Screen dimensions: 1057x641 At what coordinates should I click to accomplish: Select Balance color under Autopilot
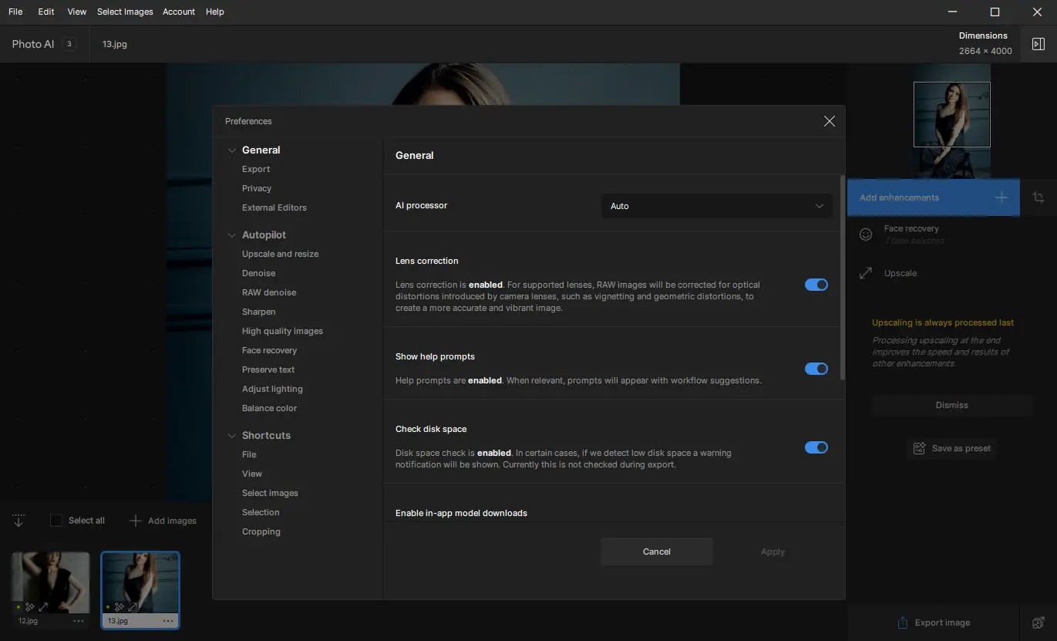point(269,408)
